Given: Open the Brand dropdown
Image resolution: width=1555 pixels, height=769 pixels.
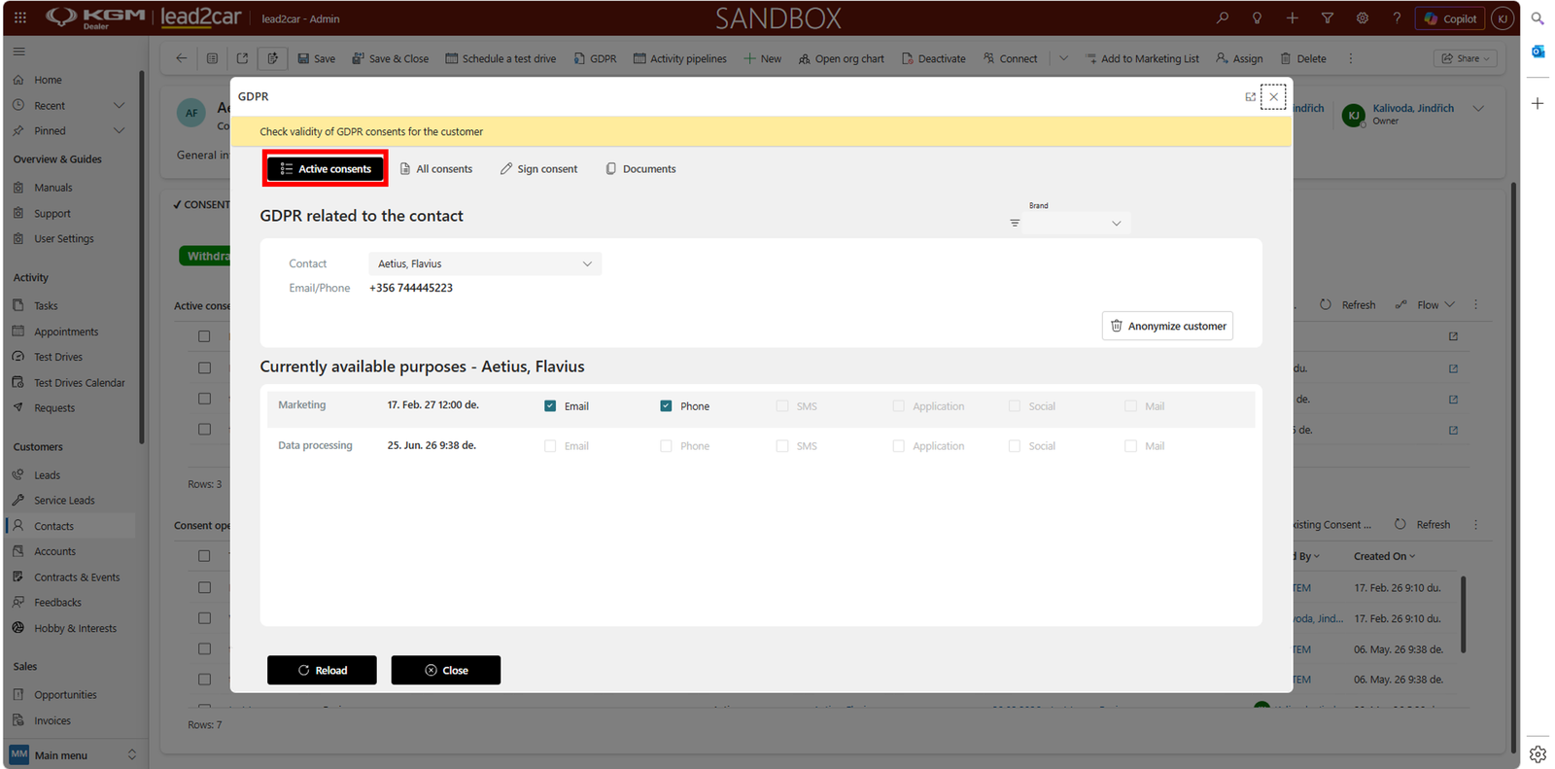Looking at the screenshot, I should 1077,224.
